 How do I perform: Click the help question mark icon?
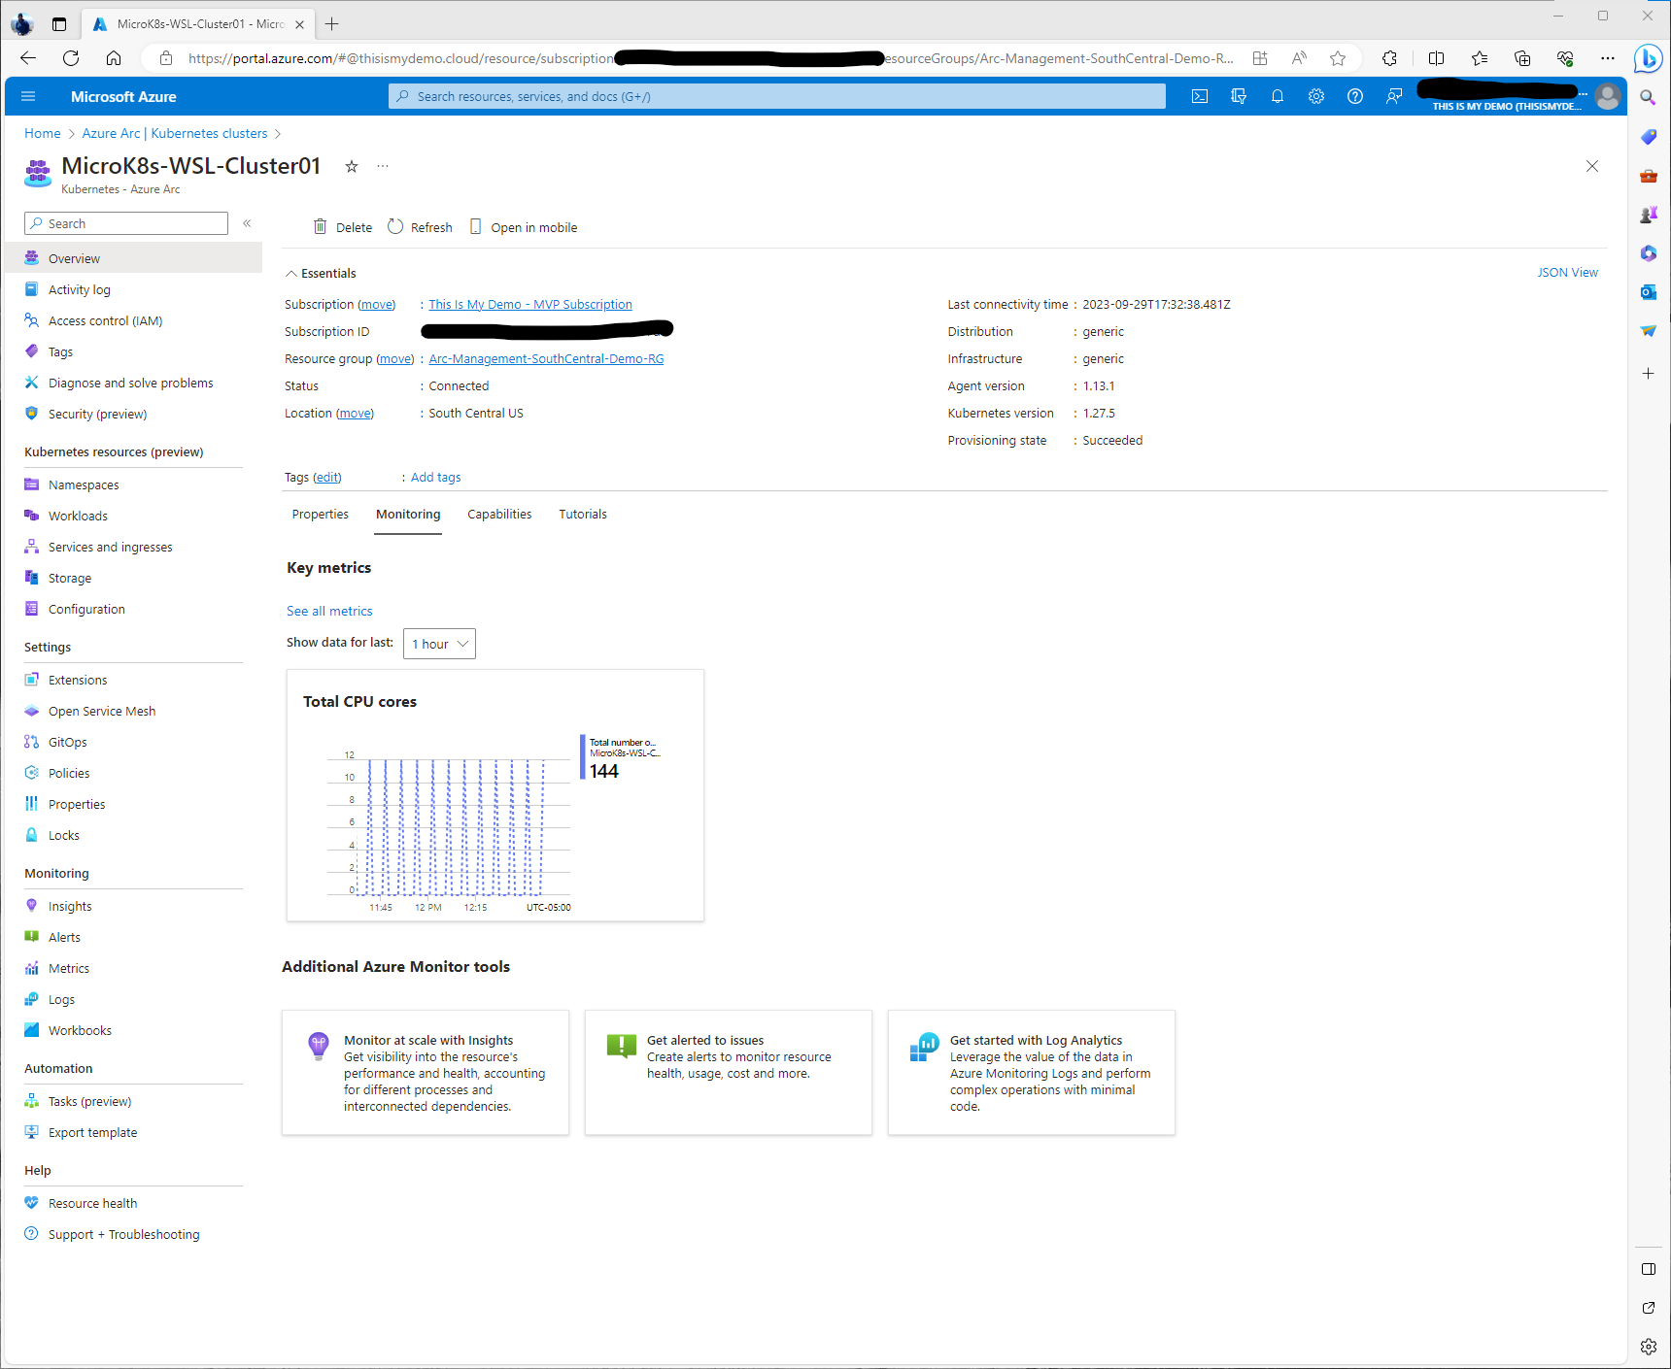(x=1355, y=96)
